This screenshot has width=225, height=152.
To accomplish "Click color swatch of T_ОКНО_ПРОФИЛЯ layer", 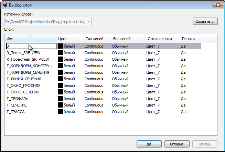I will 60,85.
